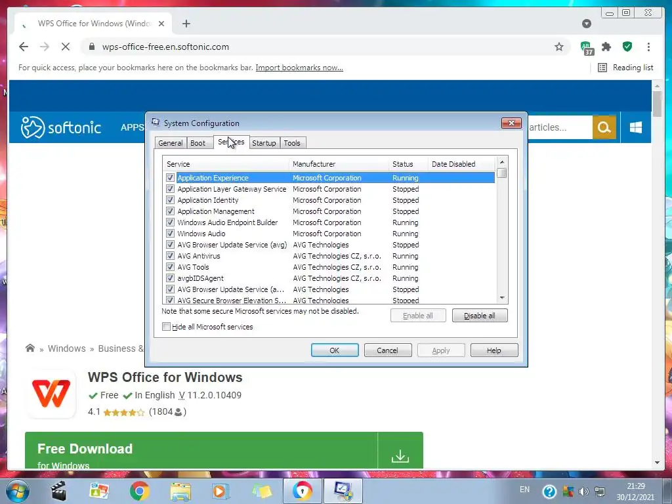
Task: Click the tab search dropdown arrow in Chrome
Action: pyautogui.click(x=587, y=24)
